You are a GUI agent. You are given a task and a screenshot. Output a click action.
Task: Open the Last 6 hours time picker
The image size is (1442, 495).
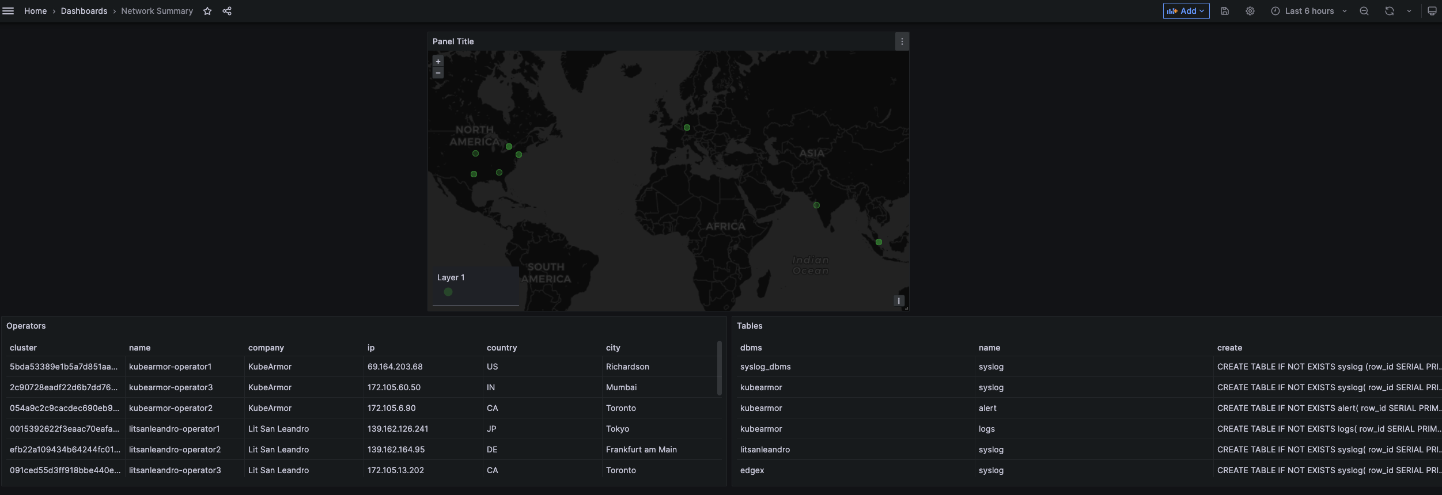click(x=1309, y=11)
